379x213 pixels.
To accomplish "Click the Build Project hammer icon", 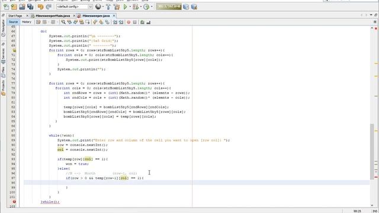I will (108, 7).
